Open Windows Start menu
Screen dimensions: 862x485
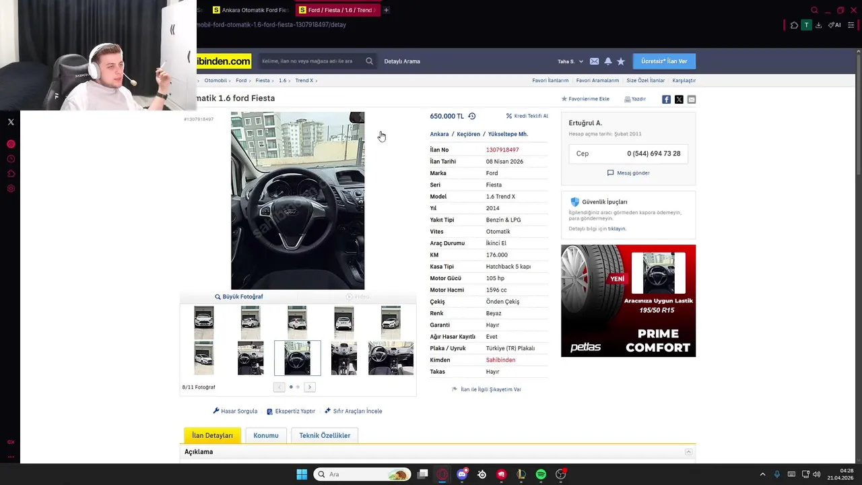click(302, 474)
